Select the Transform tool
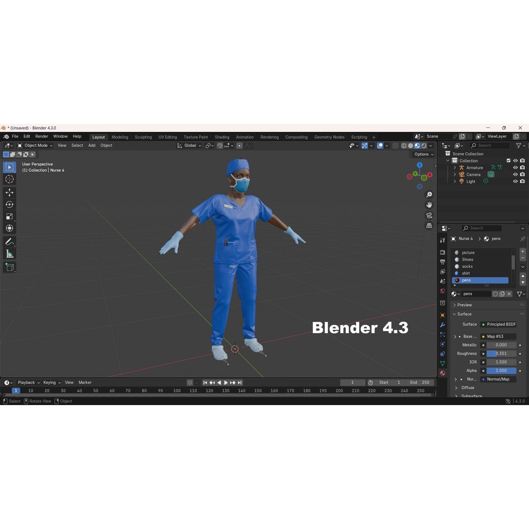 click(9, 228)
